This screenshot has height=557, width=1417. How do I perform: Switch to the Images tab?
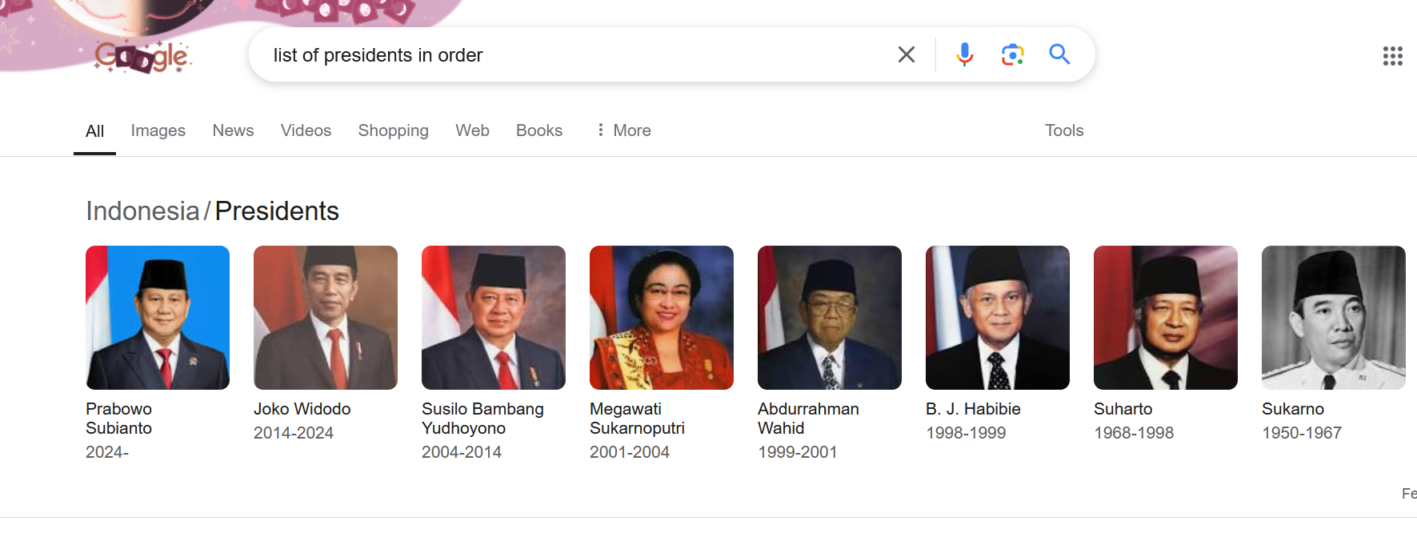click(158, 130)
